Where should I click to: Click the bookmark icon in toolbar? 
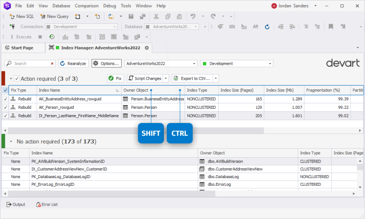tap(331, 27)
